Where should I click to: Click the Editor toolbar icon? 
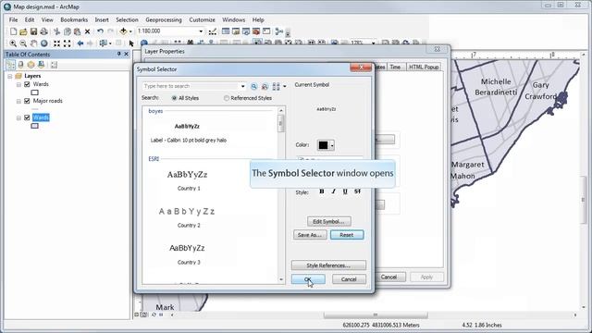pos(213,31)
